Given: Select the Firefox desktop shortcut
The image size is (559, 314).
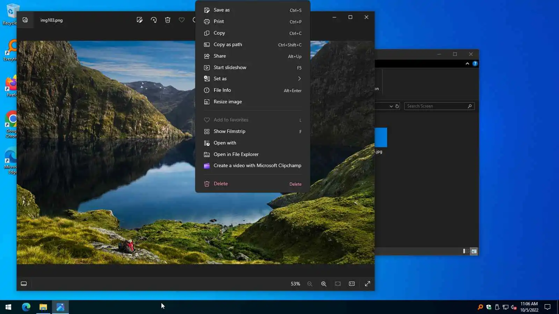Looking at the screenshot, I should coord(11,87).
